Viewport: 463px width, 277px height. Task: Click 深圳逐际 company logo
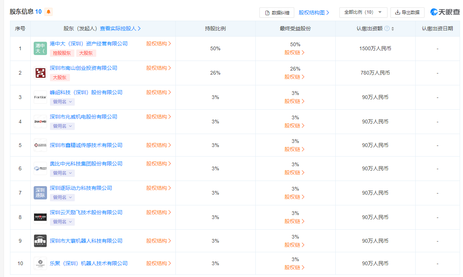tap(40, 193)
